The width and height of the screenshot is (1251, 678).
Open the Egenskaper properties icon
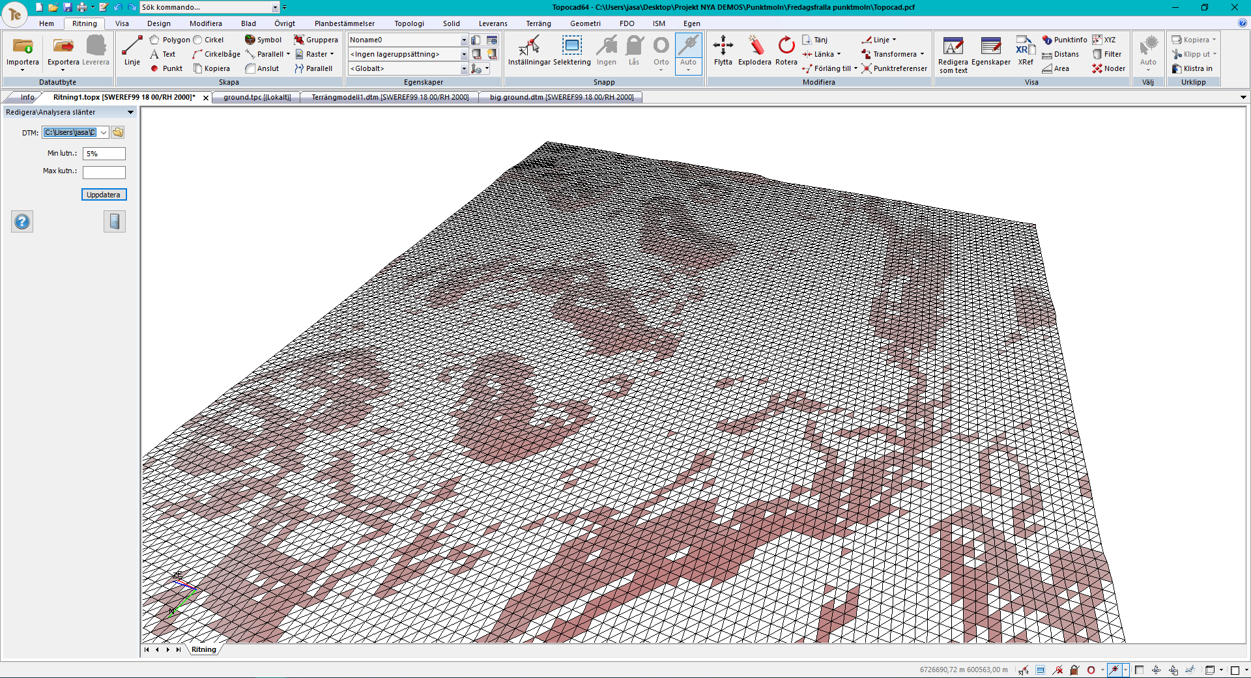(x=990, y=47)
